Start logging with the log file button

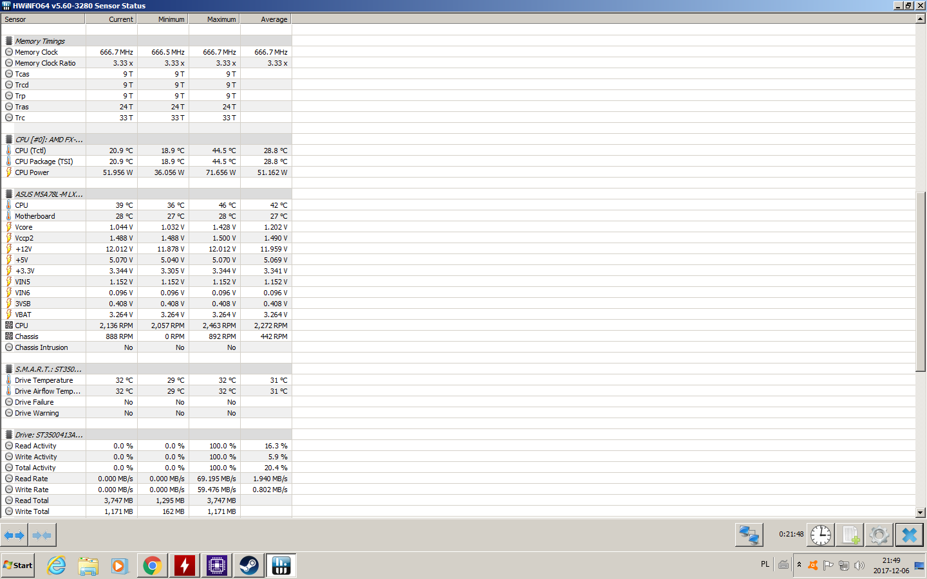[850, 535]
